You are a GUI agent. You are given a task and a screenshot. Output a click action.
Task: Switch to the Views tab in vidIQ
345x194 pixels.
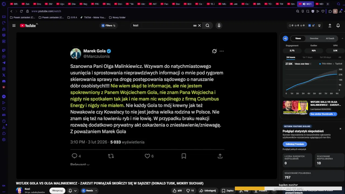click(298, 39)
